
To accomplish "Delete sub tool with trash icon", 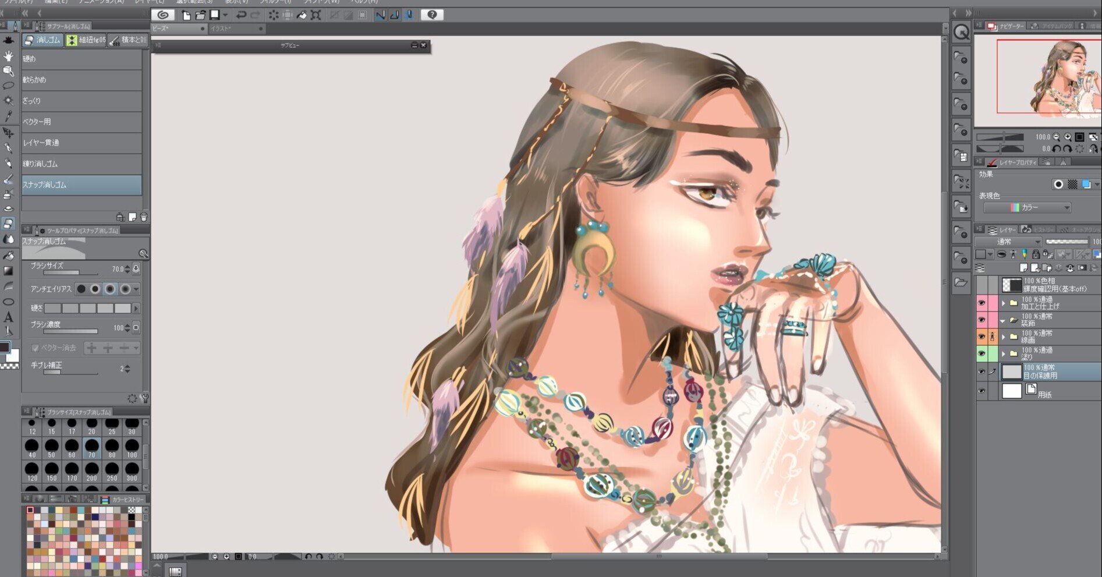I will click(144, 217).
